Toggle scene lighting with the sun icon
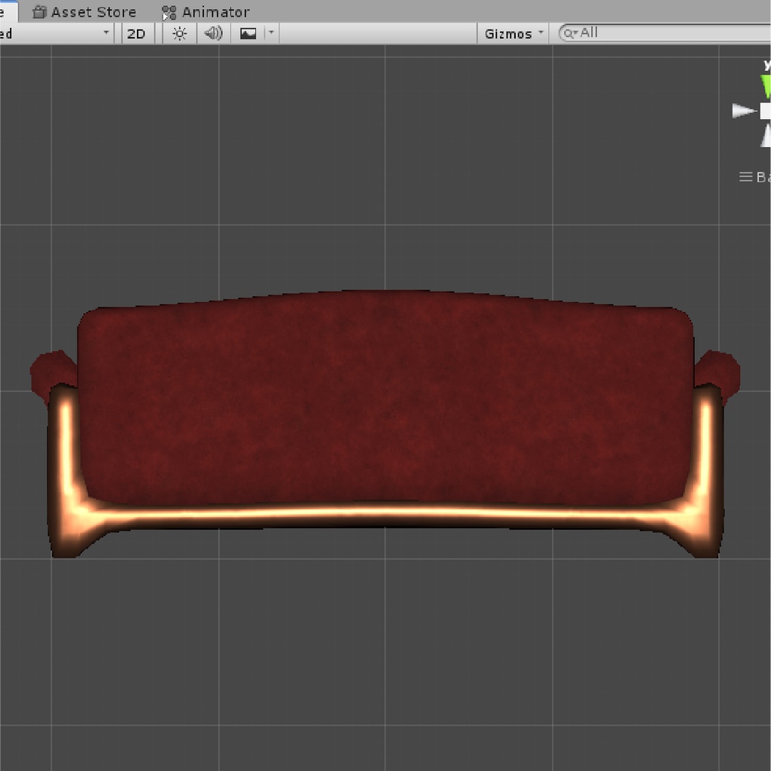Viewport: 771px width, 771px height. [x=178, y=32]
